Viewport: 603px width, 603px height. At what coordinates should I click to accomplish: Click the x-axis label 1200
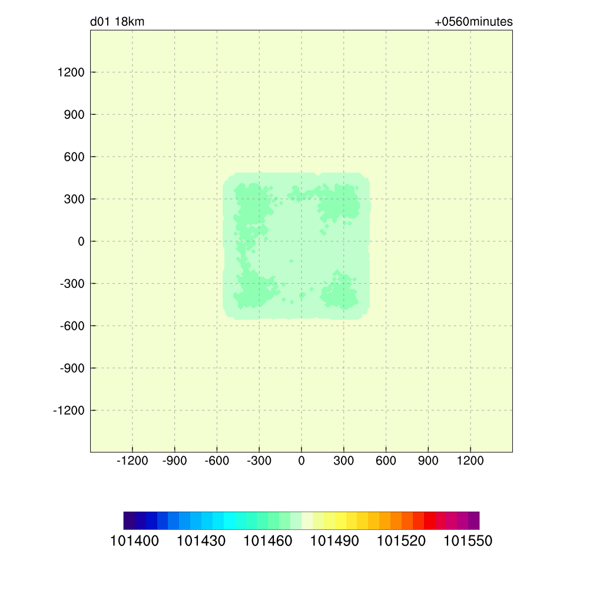471,460
